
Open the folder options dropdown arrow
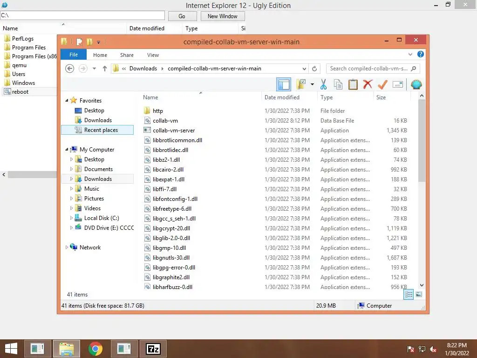pyautogui.click(x=312, y=84)
